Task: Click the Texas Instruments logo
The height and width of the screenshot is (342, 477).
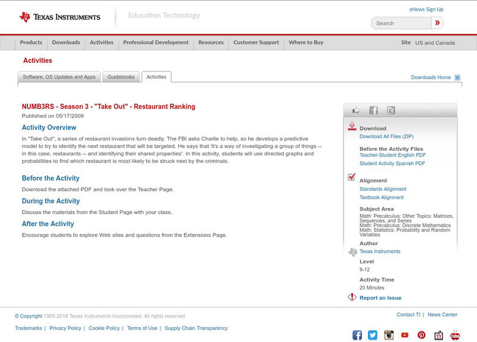Action: pyautogui.click(x=60, y=17)
